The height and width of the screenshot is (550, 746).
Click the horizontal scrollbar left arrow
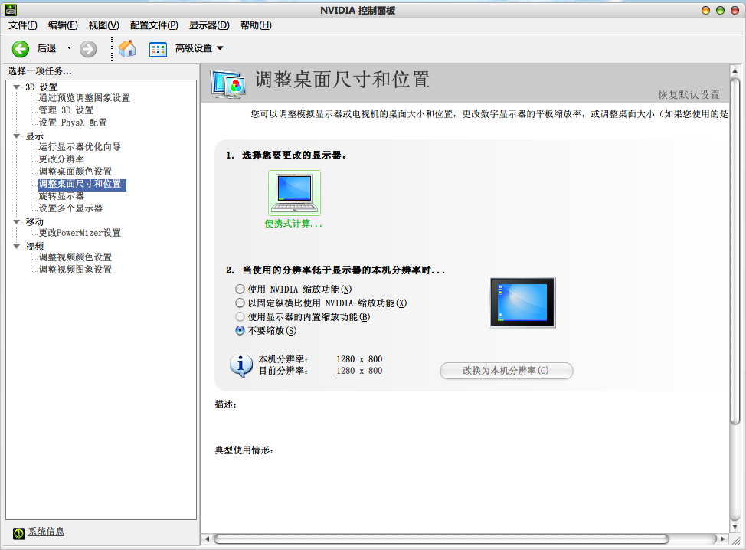207,539
